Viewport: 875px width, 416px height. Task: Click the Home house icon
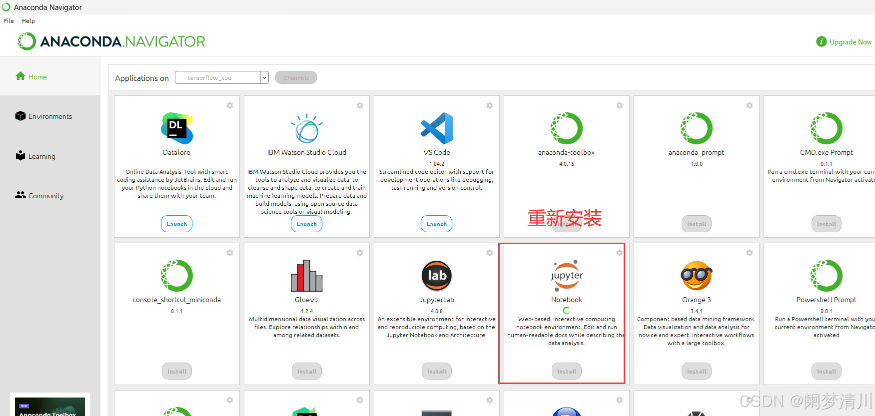pos(20,76)
